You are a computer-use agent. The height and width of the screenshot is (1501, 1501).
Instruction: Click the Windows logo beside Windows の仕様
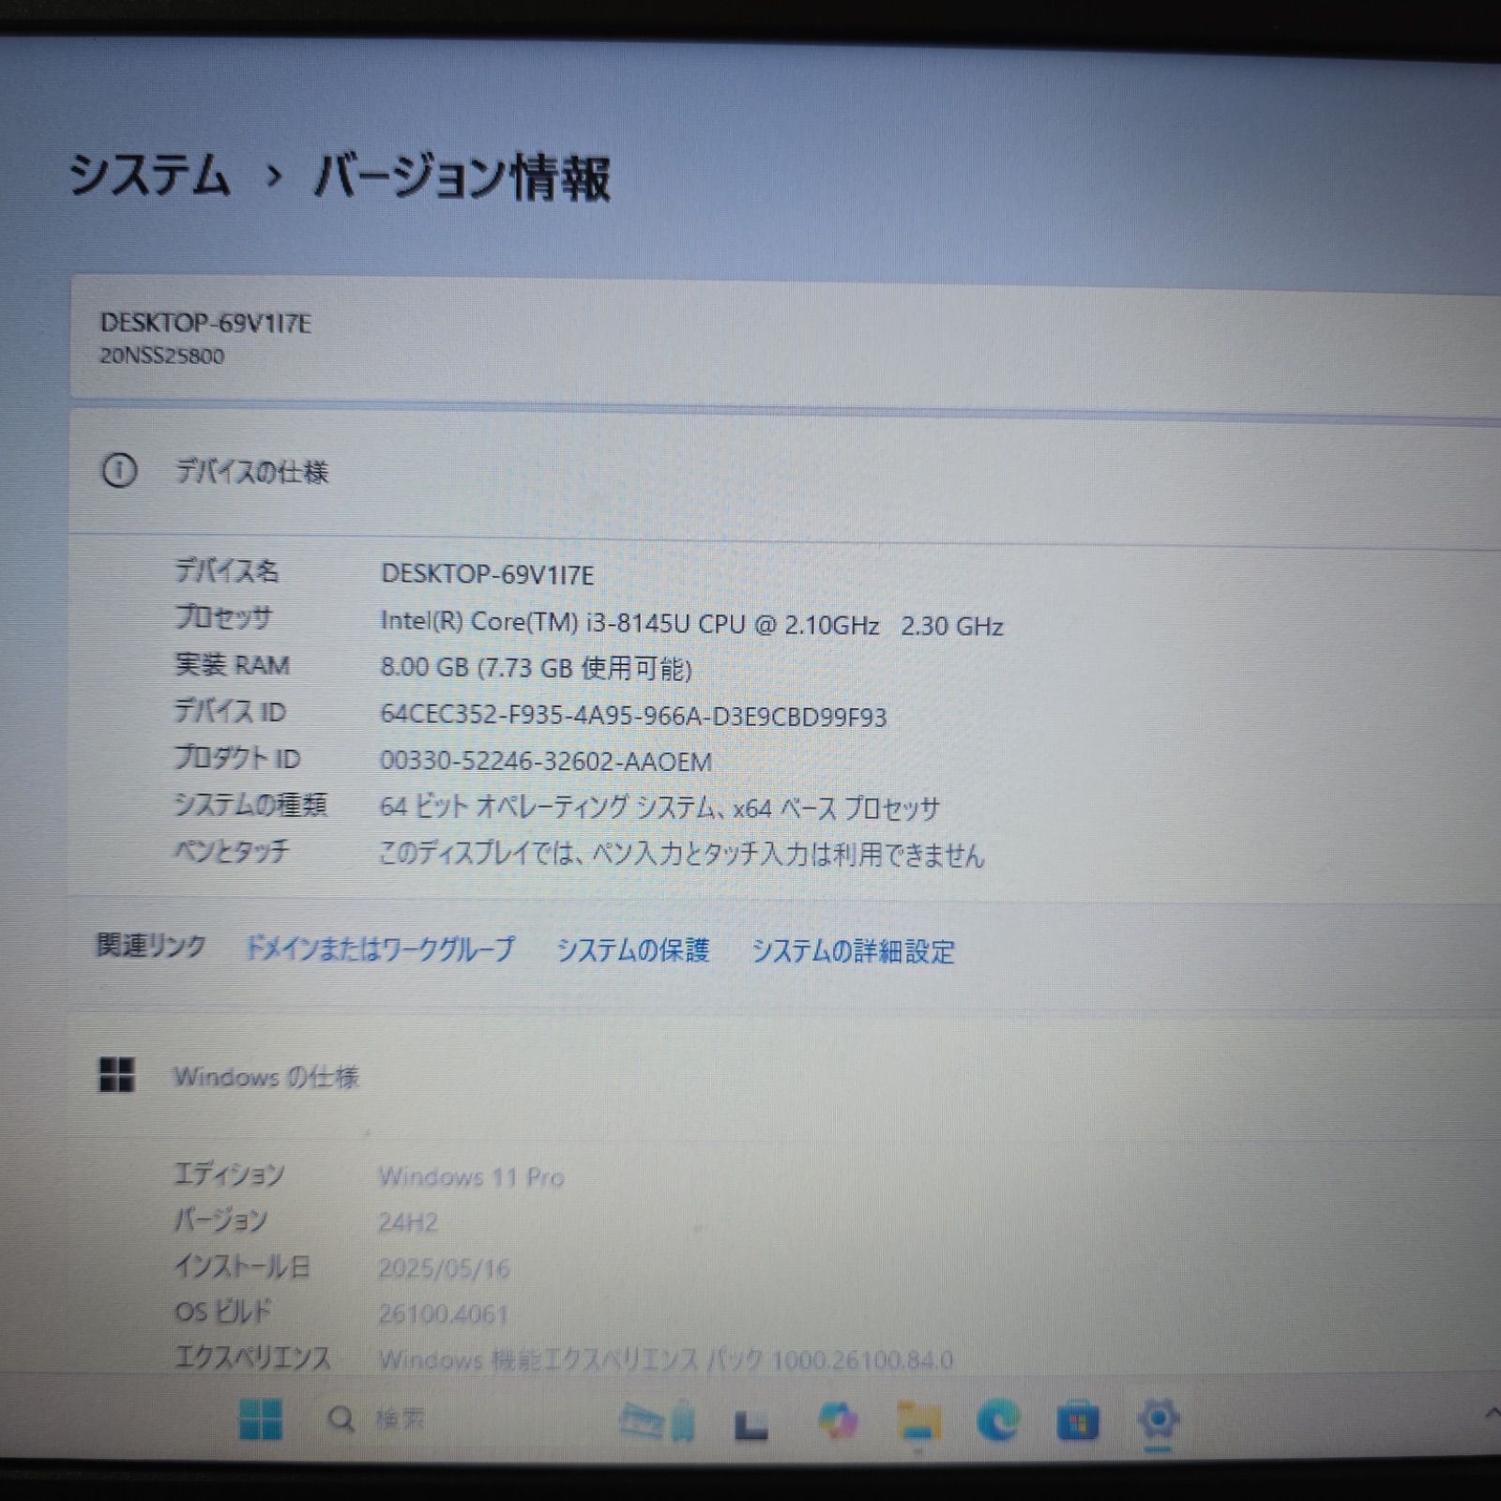point(117,1075)
